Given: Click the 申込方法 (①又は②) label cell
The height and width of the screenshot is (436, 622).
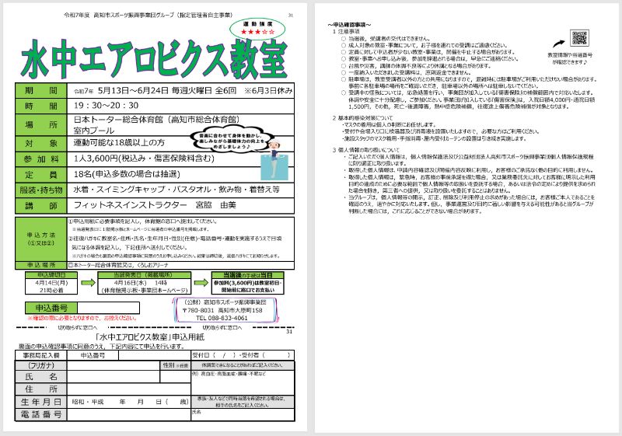Looking at the screenshot, I should (41, 239).
